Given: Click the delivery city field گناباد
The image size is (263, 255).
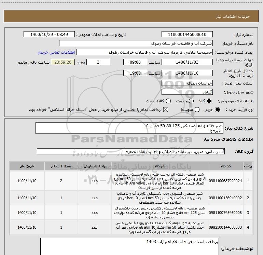Looking at the screenshot, I should click(x=187, y=92).
